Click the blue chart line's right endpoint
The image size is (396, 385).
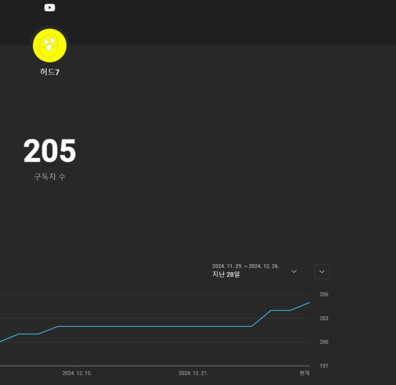pyautogui.click(x=309, y=302)
